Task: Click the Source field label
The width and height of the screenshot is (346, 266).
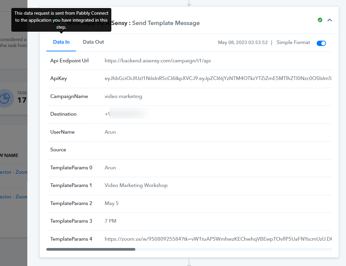Action: click(x=58, y=150)
